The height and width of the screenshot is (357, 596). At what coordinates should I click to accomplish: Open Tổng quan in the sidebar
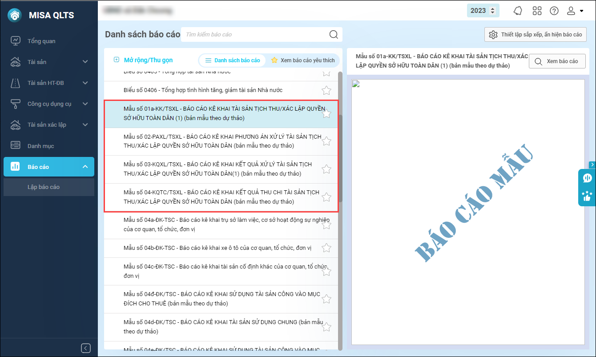pos(41,41)
